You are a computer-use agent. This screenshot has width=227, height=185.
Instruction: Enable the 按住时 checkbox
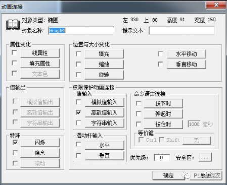click(139, 124)
